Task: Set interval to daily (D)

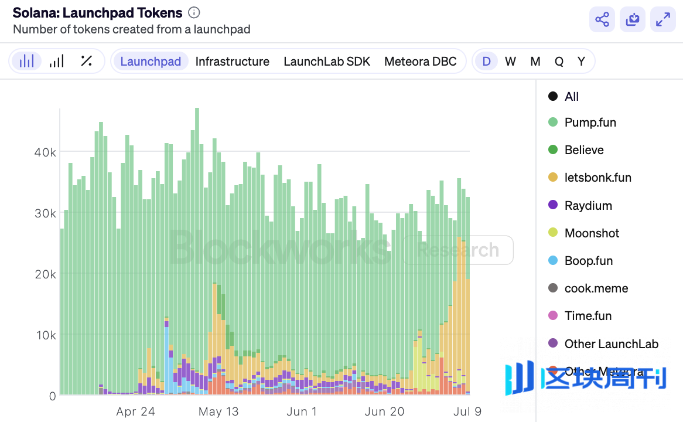Action: click(487, 62)
